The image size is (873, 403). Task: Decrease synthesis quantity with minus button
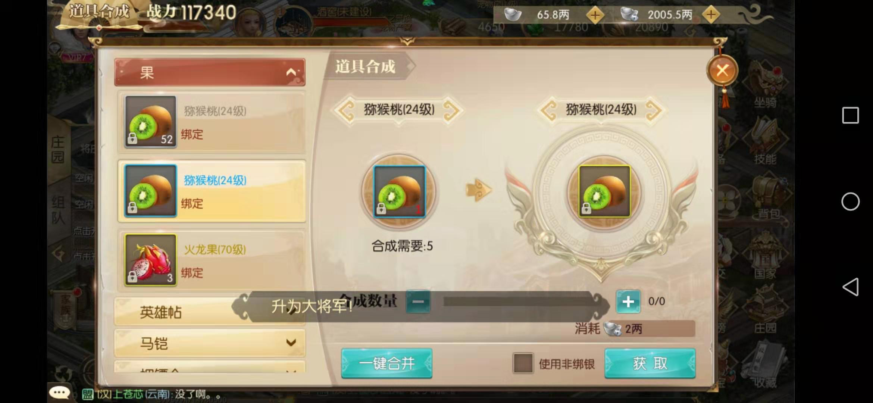[418, 302]
